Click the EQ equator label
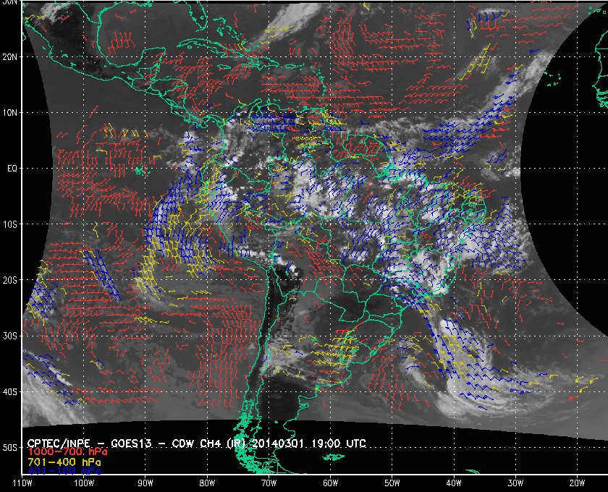The height and width of the screenshot is (492, 608). (x=12, y=169)
